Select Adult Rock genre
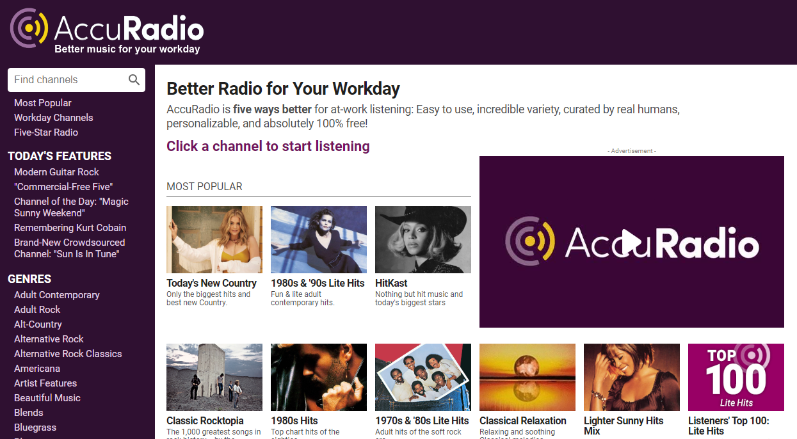This screenshot has height=439, width=797. coord(37,310)
